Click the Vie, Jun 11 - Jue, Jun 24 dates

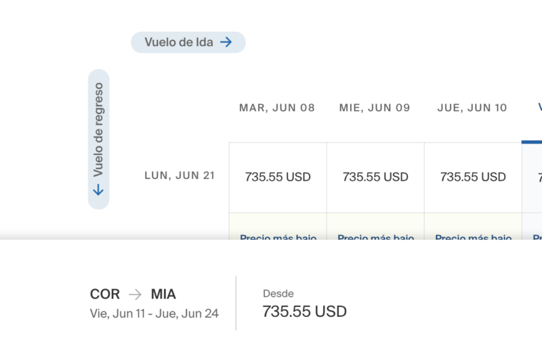(x=154, y=314)
